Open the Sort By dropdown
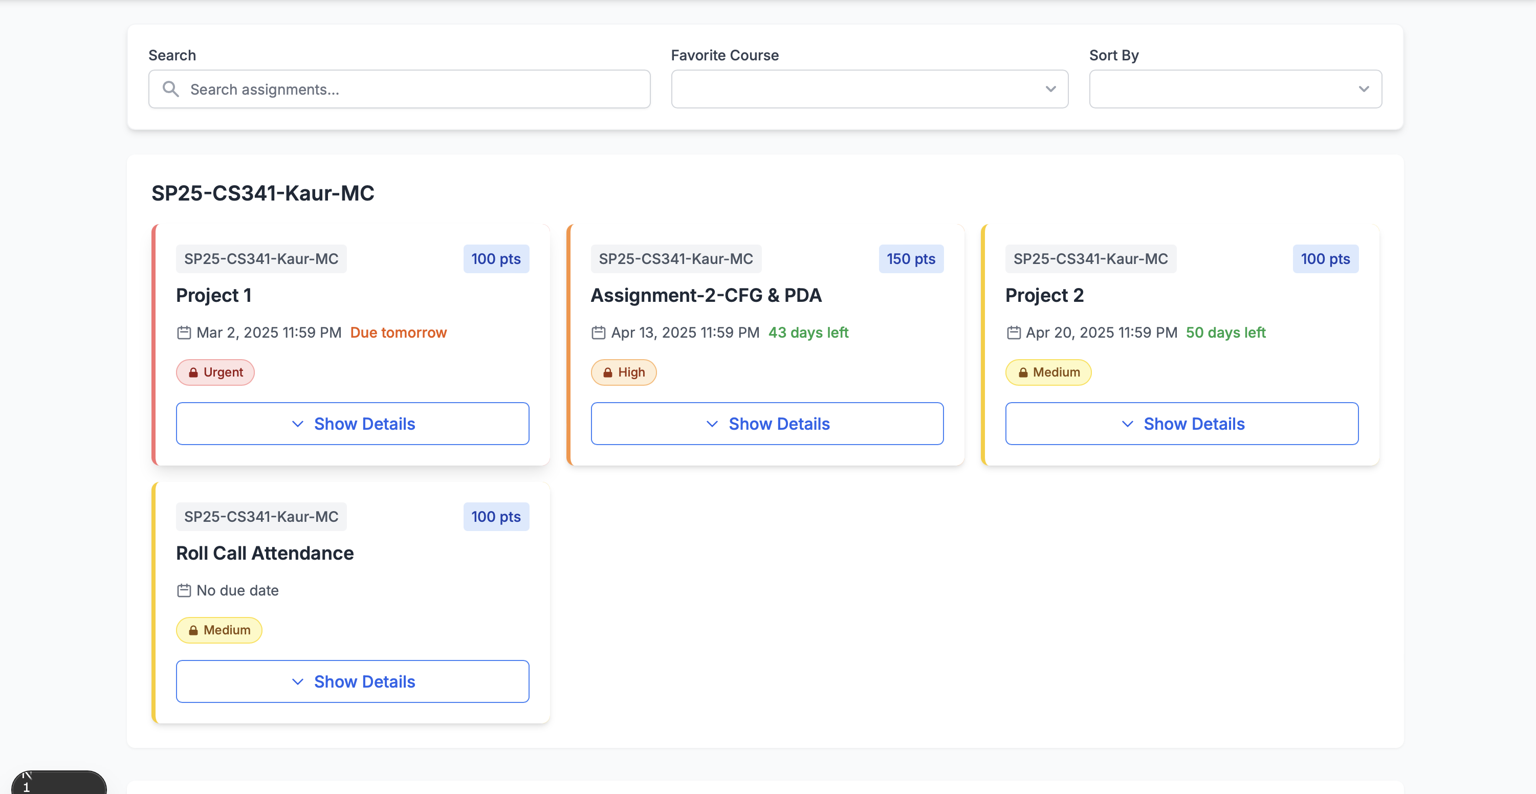 click(x=1235, y=89)
